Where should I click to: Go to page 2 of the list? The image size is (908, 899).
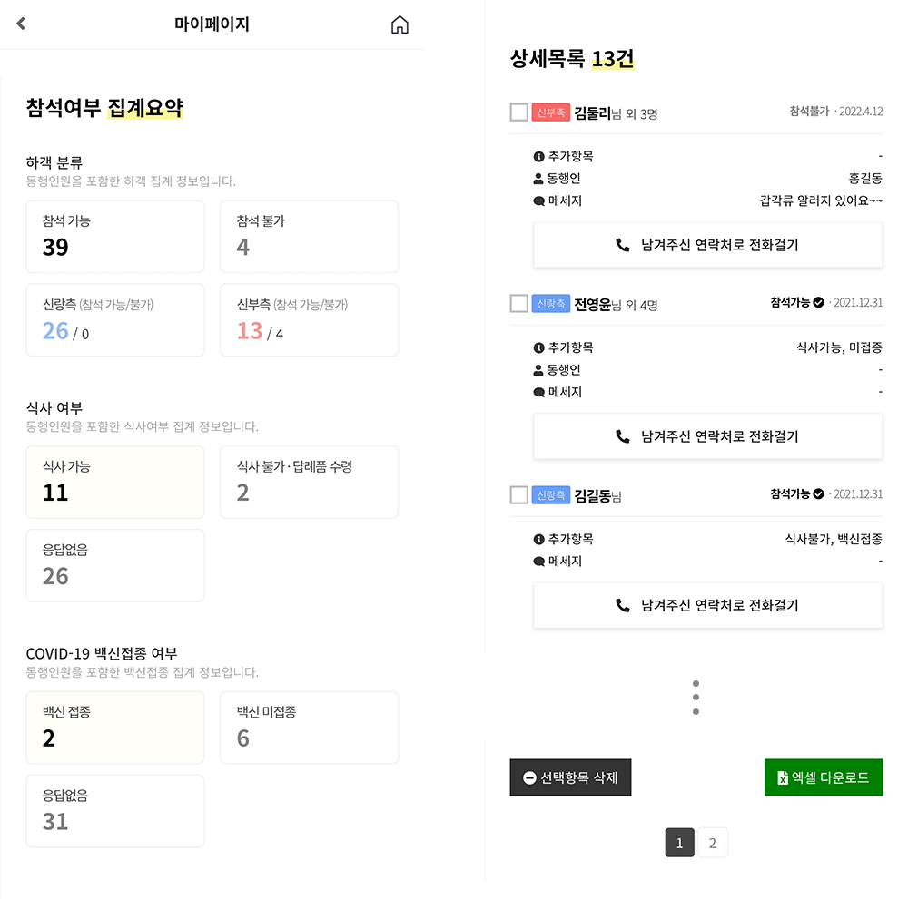(x=713, y=843)
